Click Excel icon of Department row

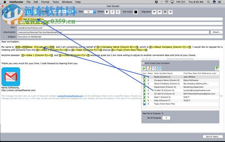[x=144, y=87]
